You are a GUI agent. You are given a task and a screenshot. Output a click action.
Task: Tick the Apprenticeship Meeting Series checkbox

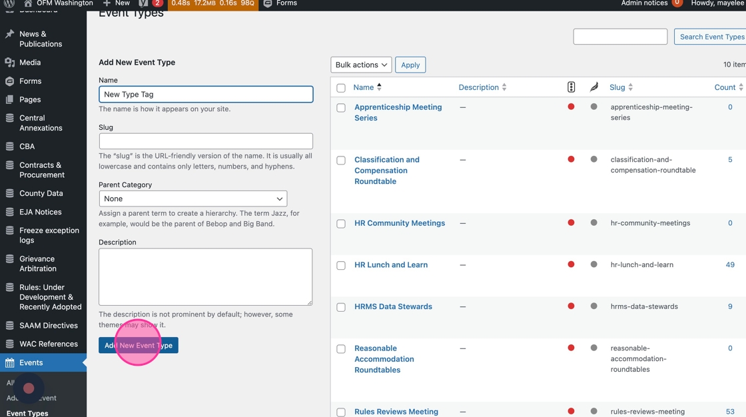(341, 108)
